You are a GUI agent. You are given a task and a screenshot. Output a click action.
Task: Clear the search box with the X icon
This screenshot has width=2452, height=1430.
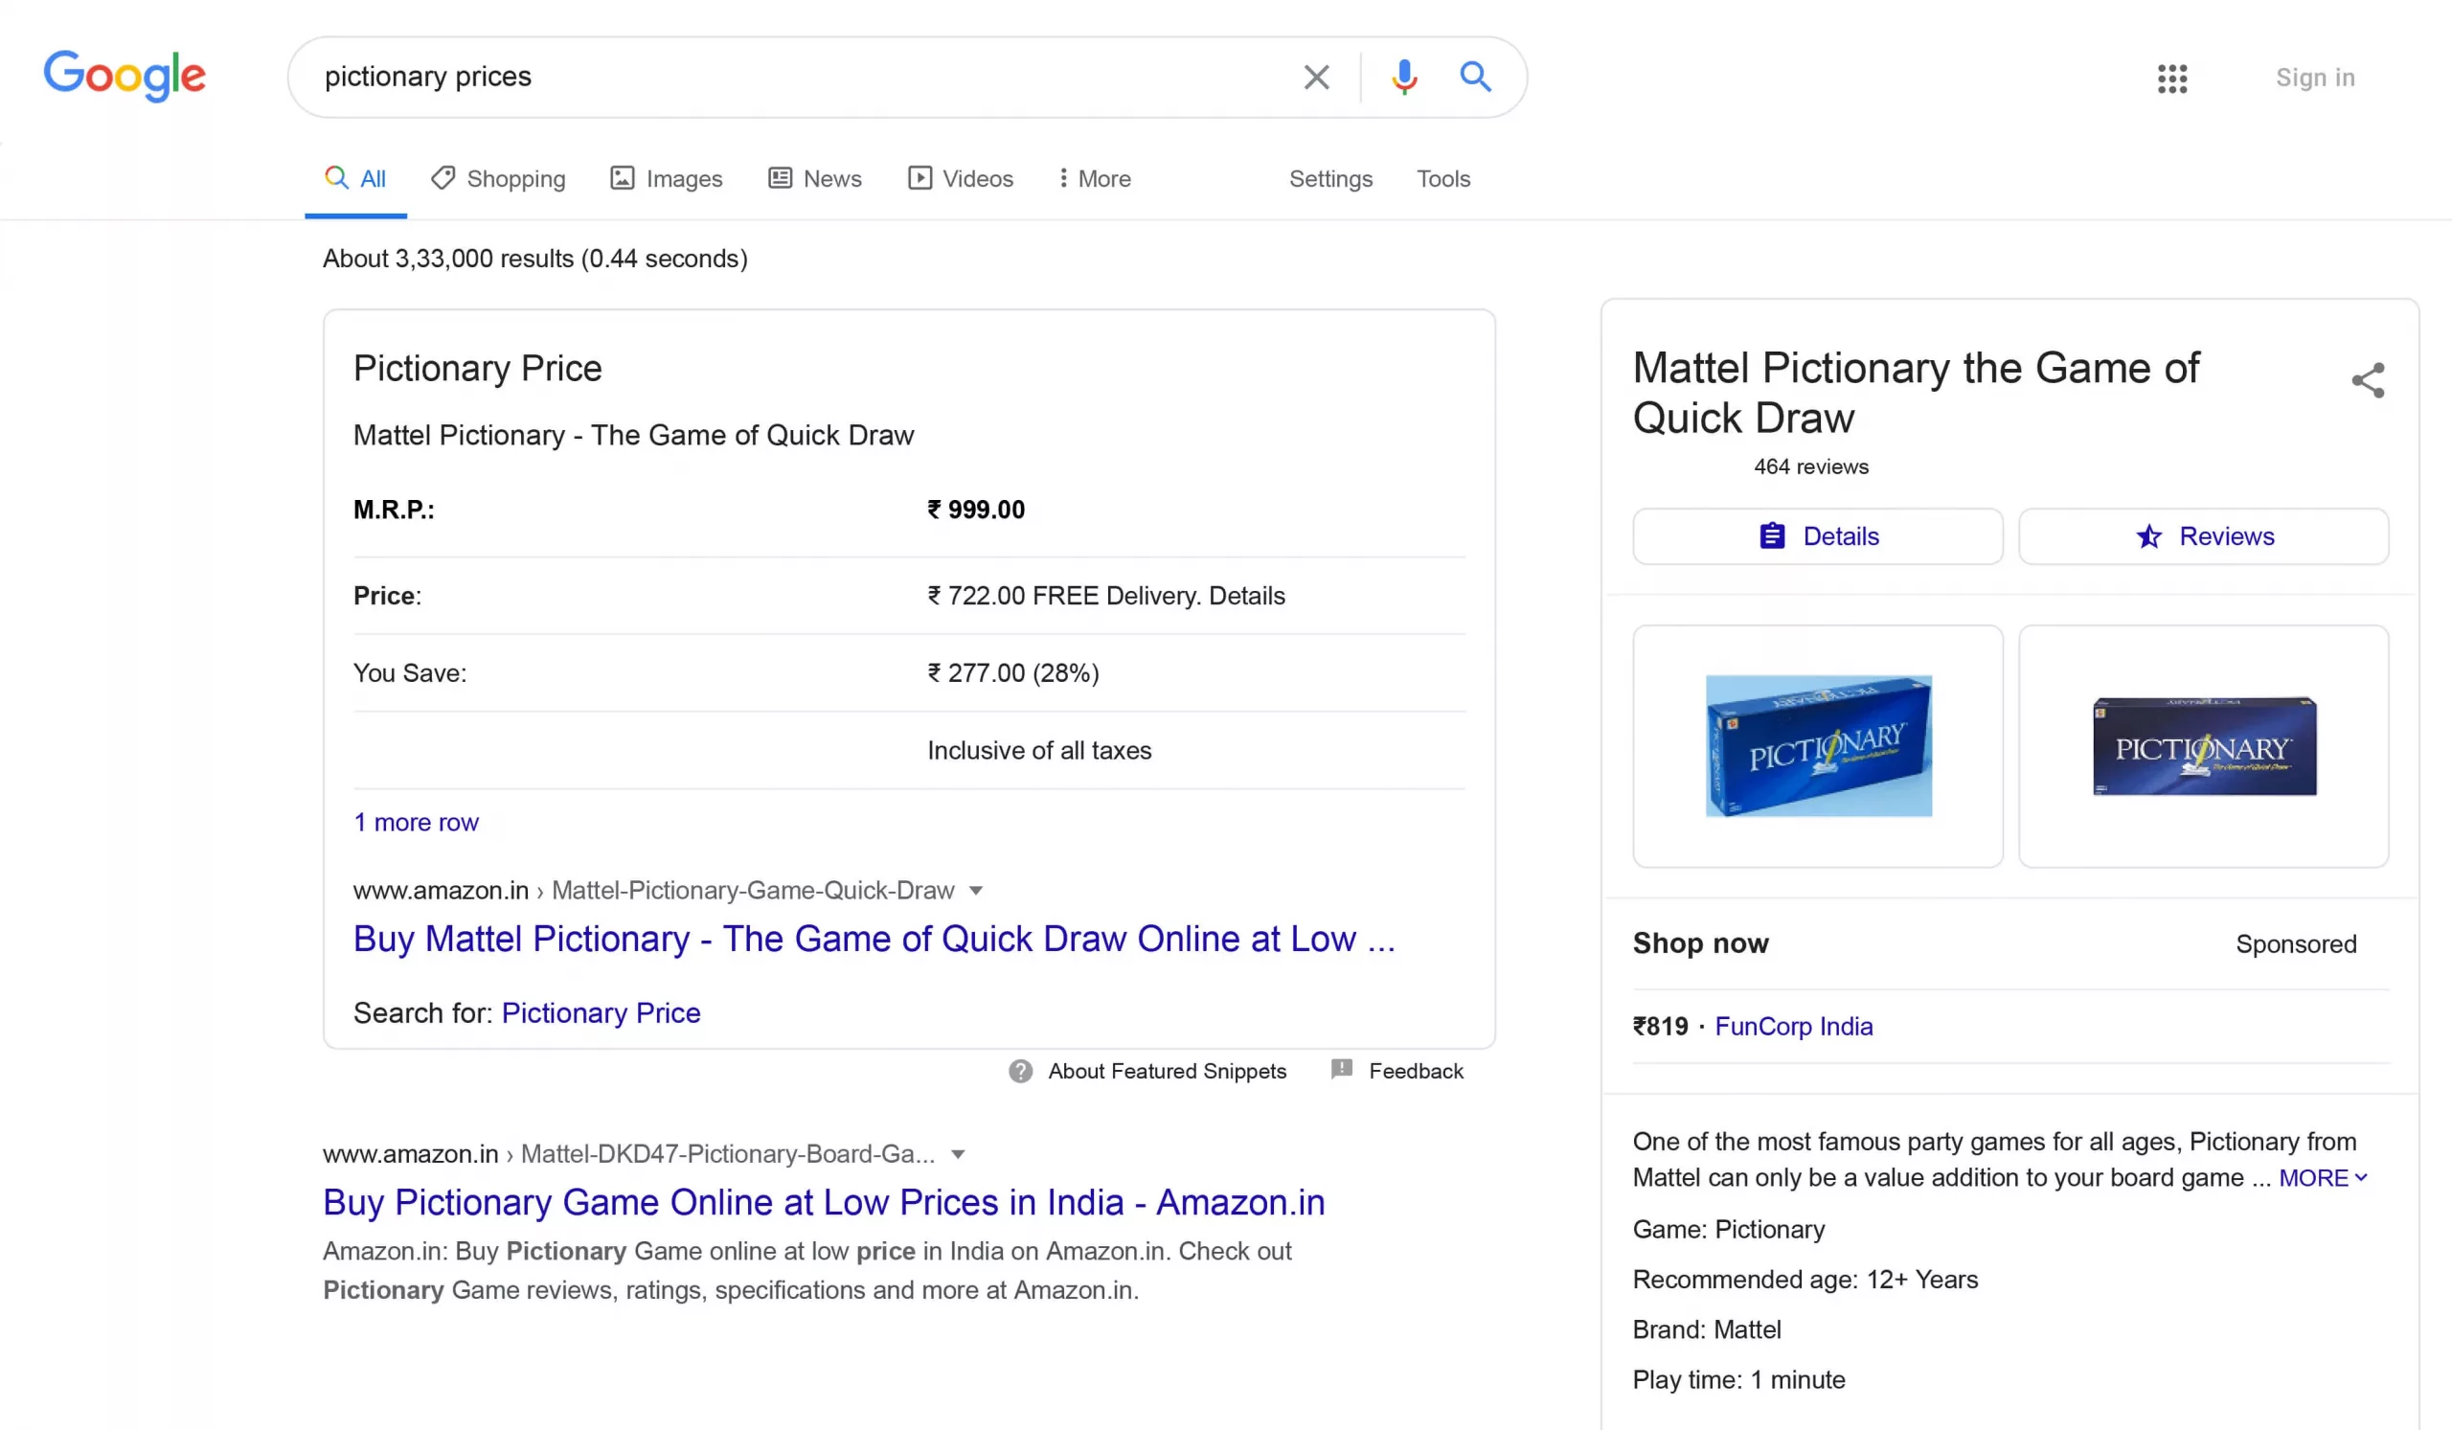point(1316,77)
